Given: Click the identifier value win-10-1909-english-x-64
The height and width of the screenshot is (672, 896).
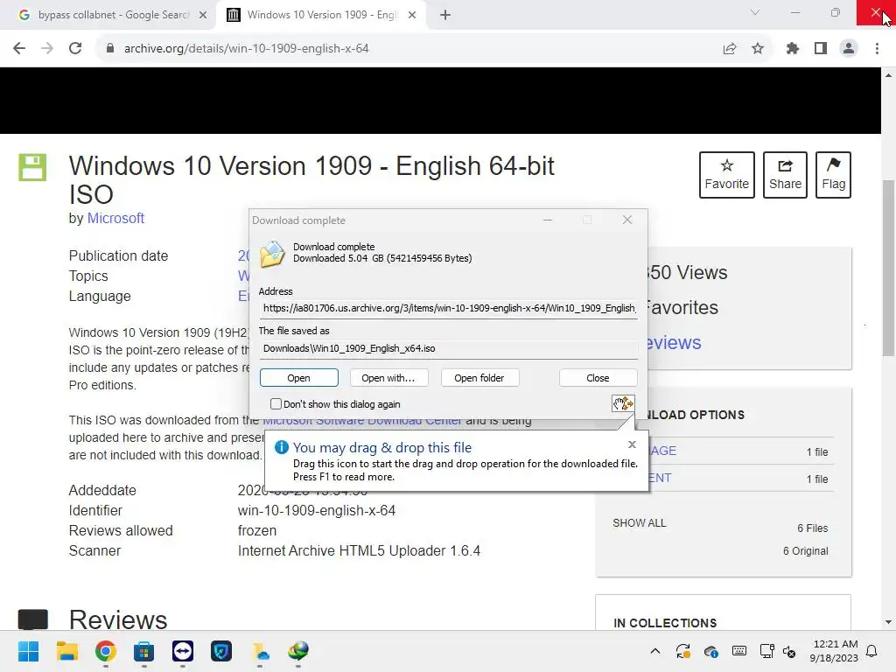Looking at the screenshot, I should point(317,510).
